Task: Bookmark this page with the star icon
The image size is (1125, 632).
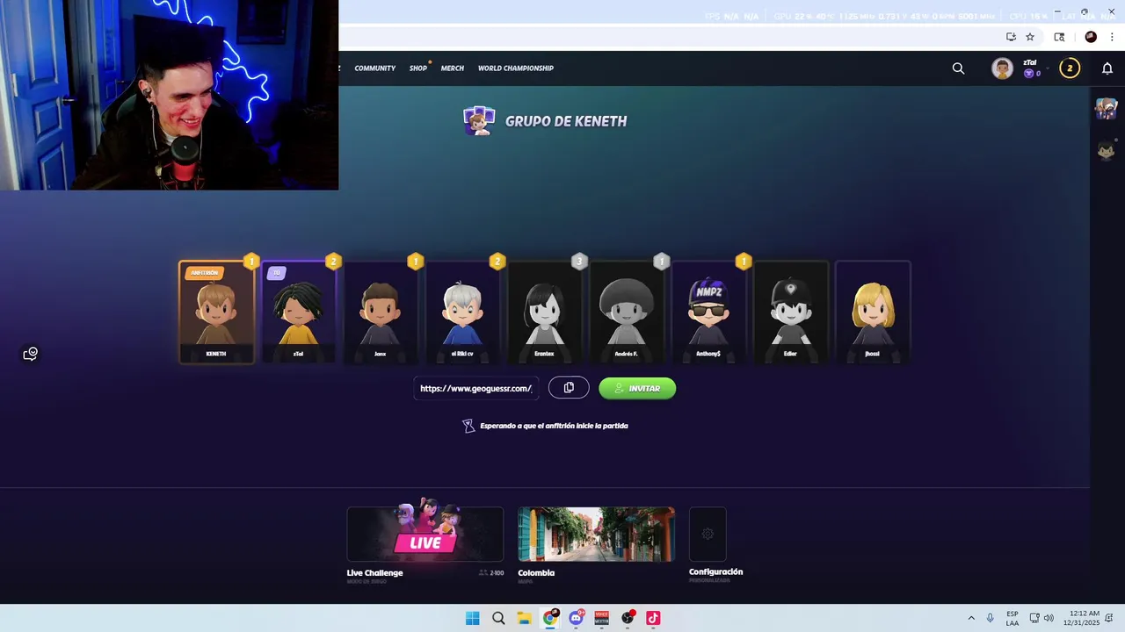Action: 1030,37
